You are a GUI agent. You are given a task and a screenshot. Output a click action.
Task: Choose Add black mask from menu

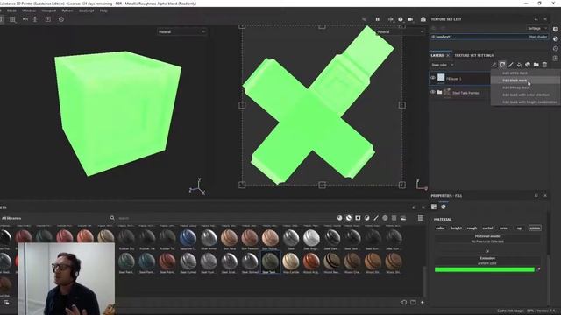pyautogui.click(x=515, y=80)
